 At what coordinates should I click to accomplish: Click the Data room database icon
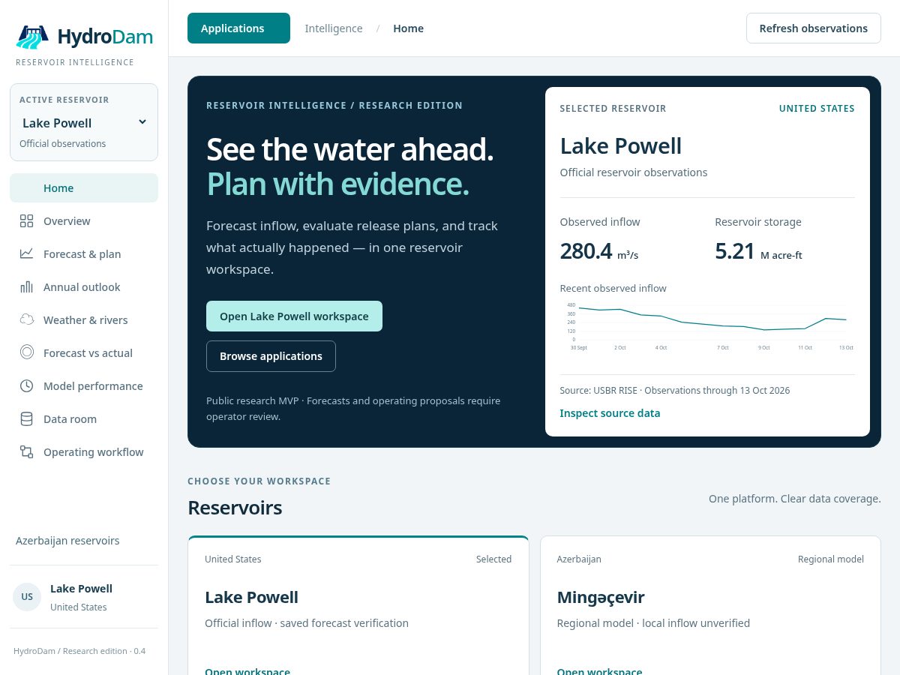coord(27,418)
